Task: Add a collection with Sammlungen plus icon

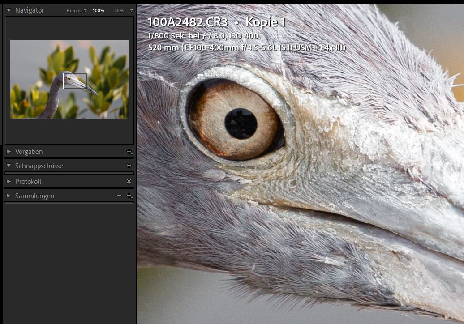Action: click(129, 196)
